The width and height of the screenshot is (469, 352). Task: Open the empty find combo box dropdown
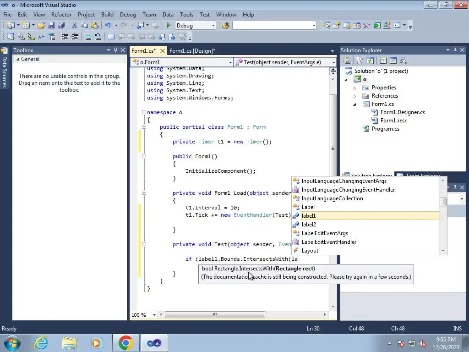coord(314,26)
